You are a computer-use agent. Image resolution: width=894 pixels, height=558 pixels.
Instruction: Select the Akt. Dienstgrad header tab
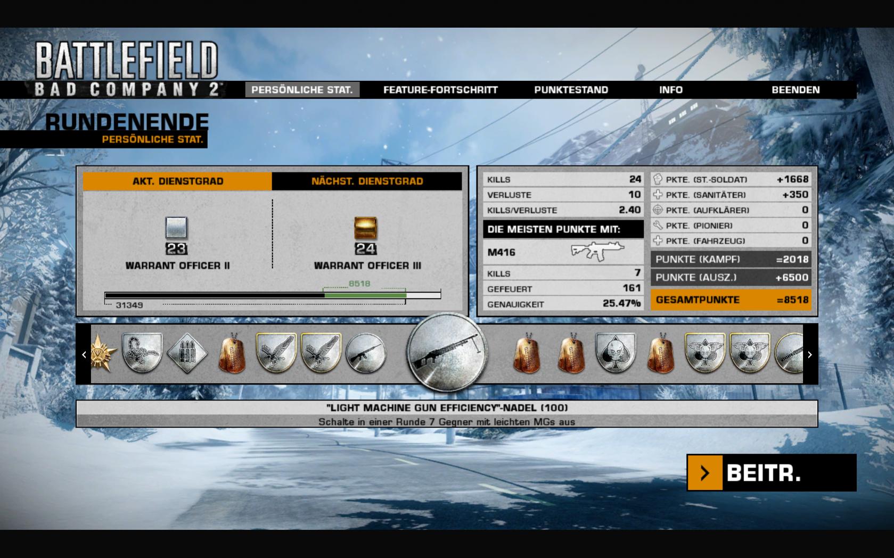[177, 181]
